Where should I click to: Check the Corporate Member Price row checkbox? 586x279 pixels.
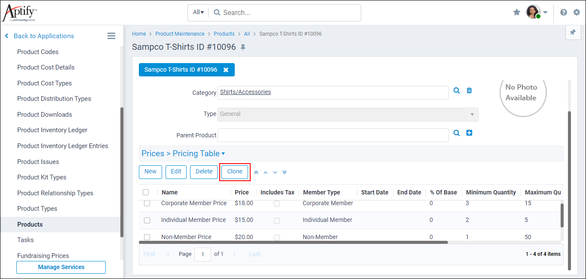point(147,203)
